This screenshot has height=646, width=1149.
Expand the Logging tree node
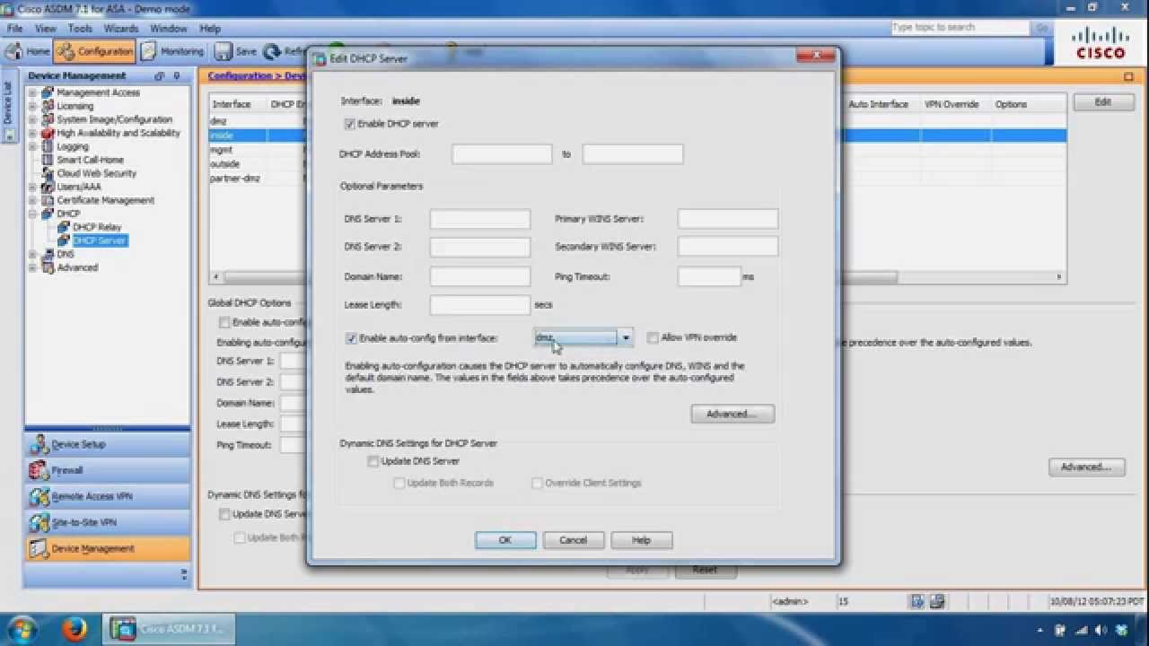point(32,146)
